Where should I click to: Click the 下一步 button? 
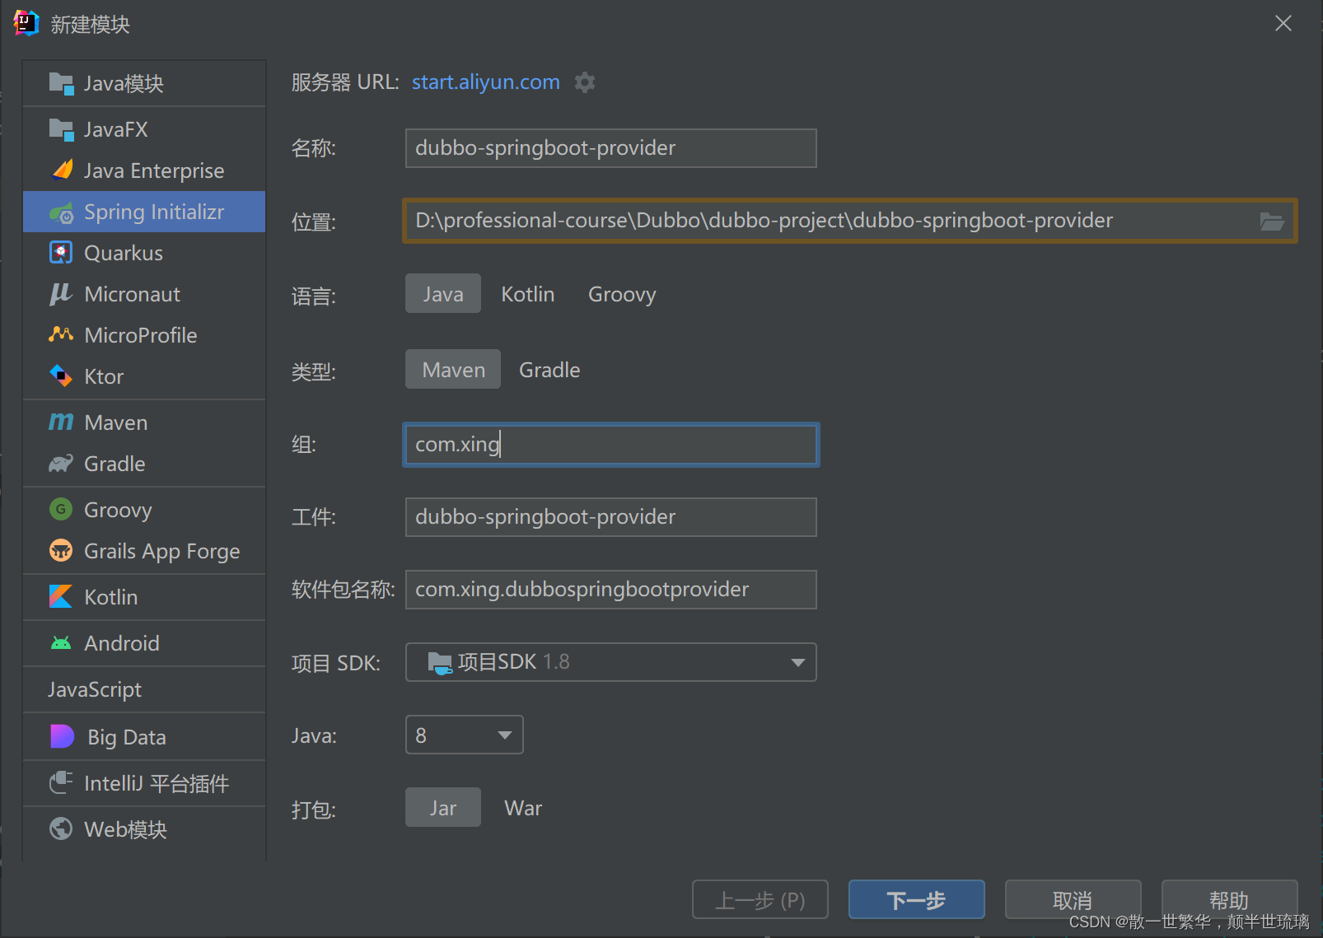[917, 899]
